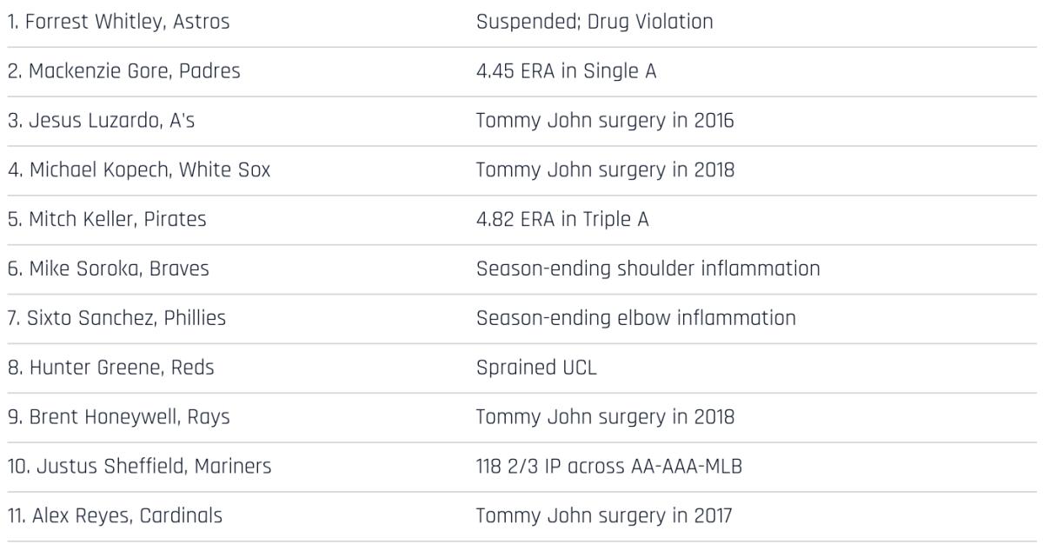Click on Sixto Sanchez, Phillies
The height and width of the screenshot is (551, 1043).
click(x=116, y=318)
